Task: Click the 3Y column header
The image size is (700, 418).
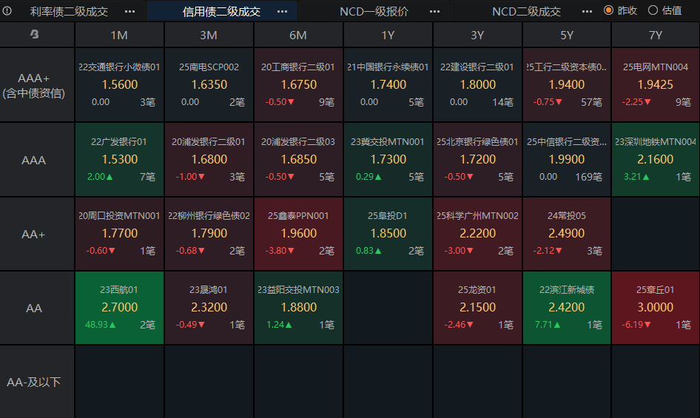Action: (x=477, y=35)
